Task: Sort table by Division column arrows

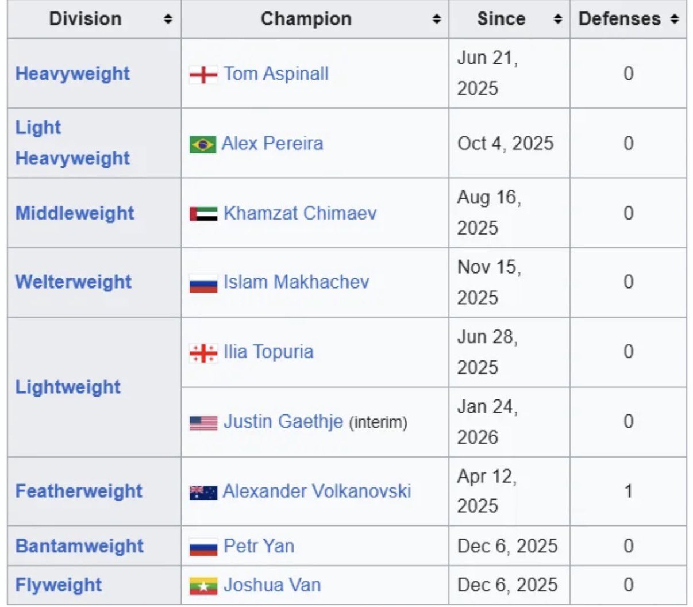Action: (168, 20)
